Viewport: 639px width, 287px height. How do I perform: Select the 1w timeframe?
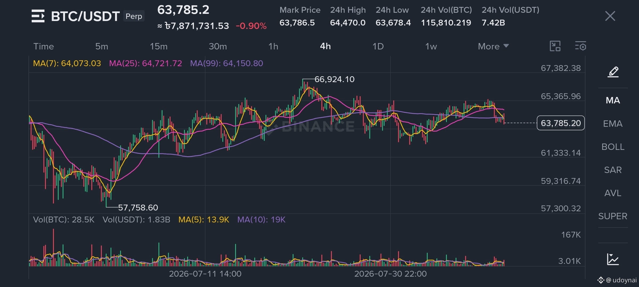[x=431, y=46]
